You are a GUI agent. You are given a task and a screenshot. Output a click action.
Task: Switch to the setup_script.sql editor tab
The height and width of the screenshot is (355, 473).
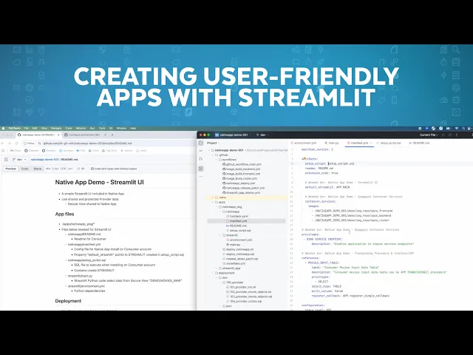(x=389, y=143)
